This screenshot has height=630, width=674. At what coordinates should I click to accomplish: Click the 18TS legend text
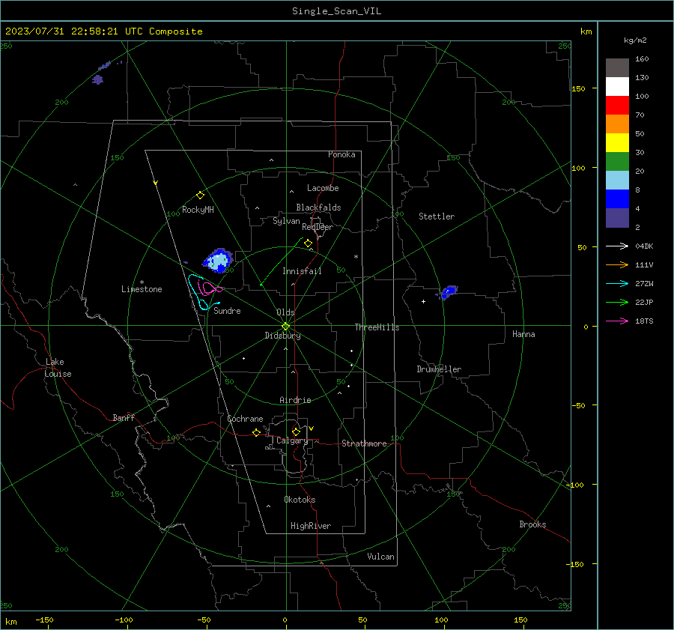(x=644, y=321)
